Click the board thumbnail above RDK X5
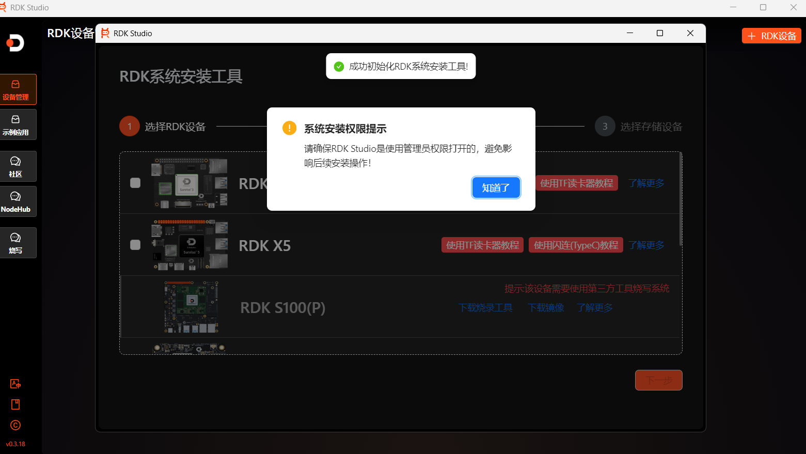The image size is (806, 454). [x=189, y=183]
